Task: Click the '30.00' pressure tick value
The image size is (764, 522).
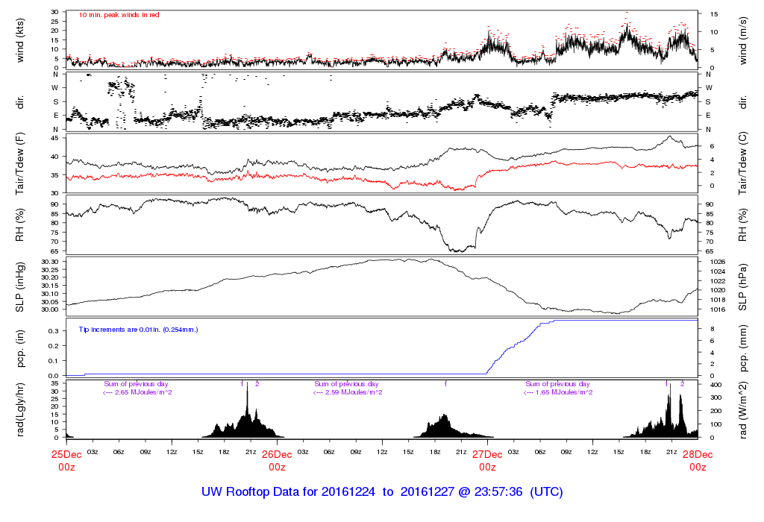Action: (x=50, y=309)
